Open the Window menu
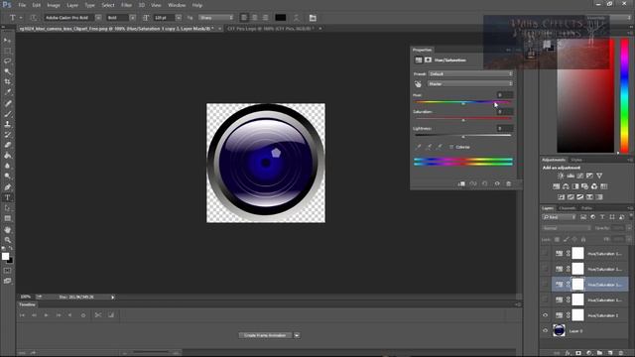The image size is (635, 357). click(177, 5)
